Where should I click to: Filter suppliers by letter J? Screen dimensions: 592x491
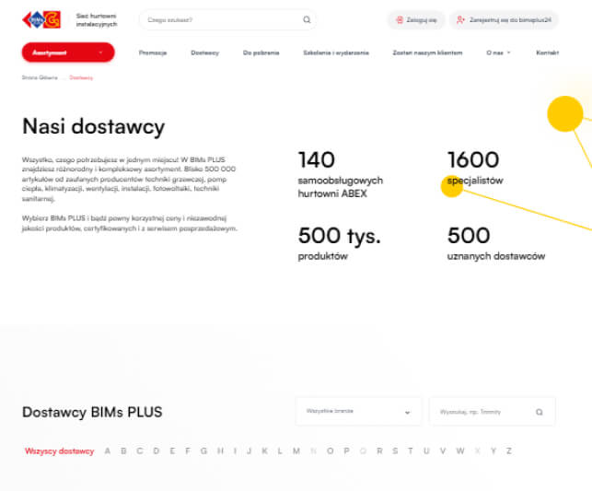[x=249, y=451]
